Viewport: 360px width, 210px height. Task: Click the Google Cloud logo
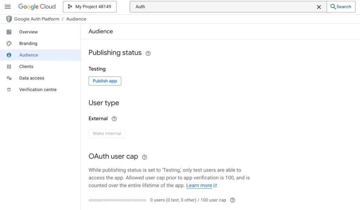(x=37, y=7)
